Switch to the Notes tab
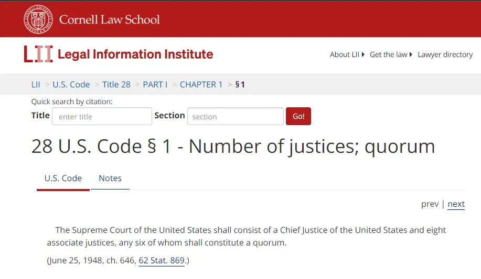 tap(110, 178)
